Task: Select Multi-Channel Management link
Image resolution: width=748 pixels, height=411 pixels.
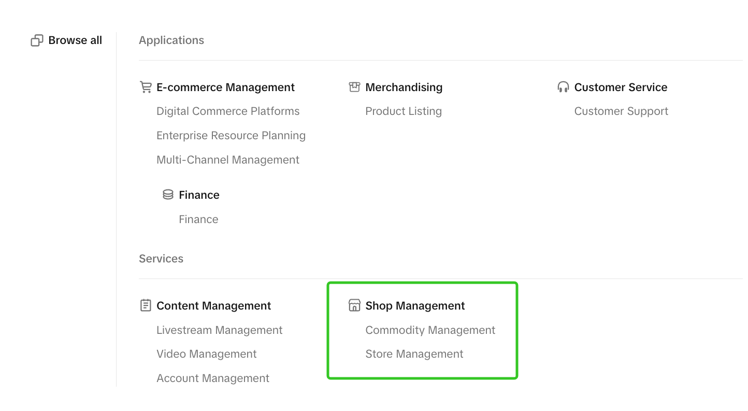Action: pyautogui.click(x=228, y=160)
